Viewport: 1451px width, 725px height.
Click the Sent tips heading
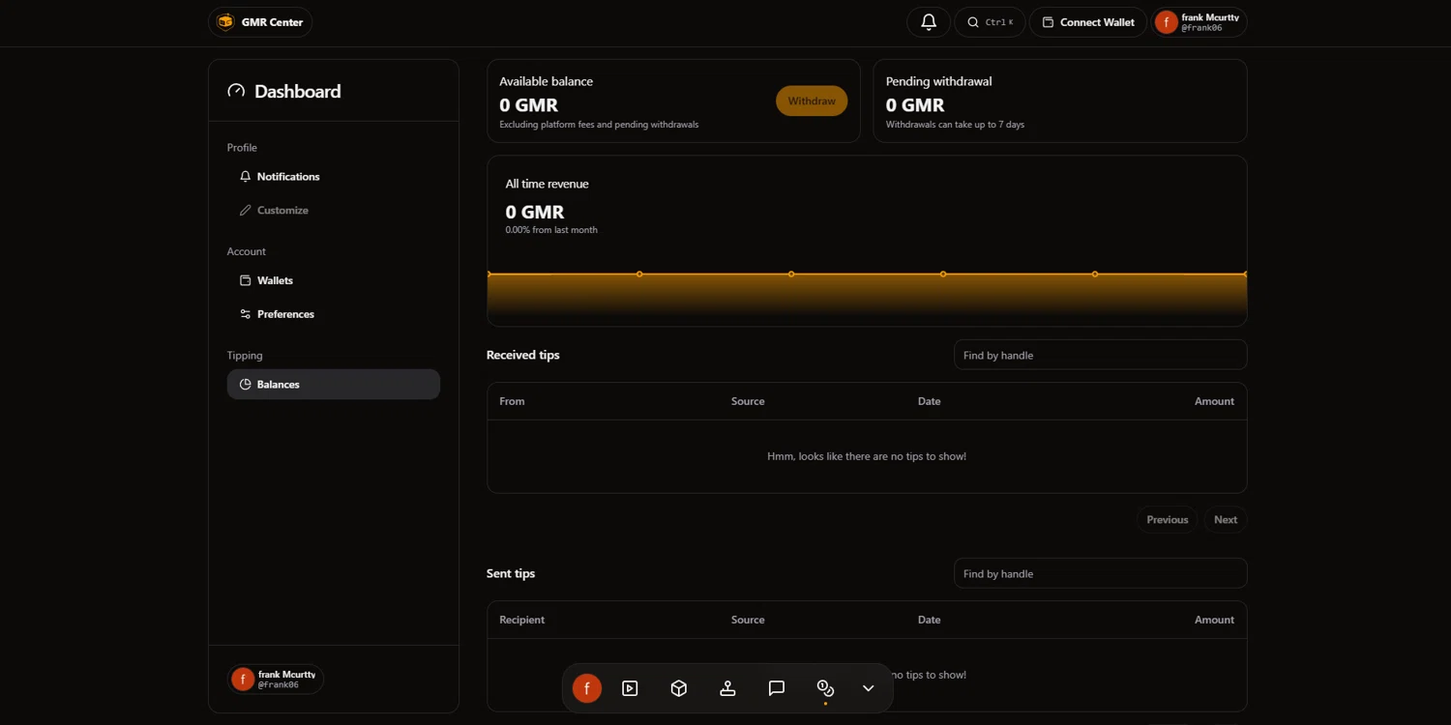pos(511,573)
